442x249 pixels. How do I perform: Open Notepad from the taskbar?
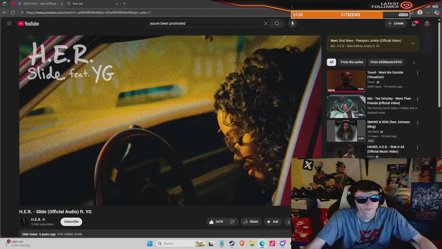point(221,243)
